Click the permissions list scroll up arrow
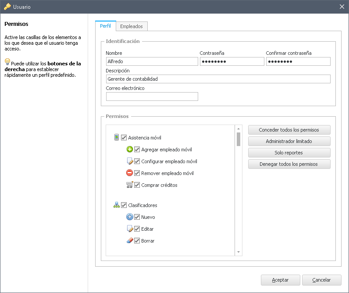The image size is (349, 293). point(239,129)
